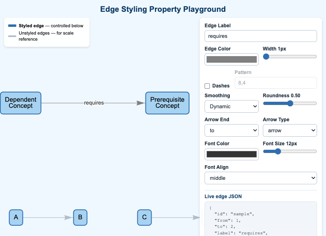The image size is (326, 236).
Task: Click the blue Styled edge legend swatch
Action: click(x=12, y=26)
